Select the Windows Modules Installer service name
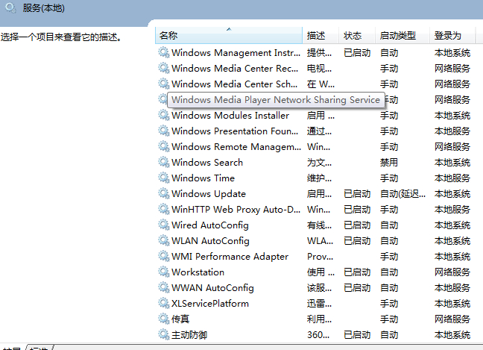483x350 pixels. pos(230,116)
